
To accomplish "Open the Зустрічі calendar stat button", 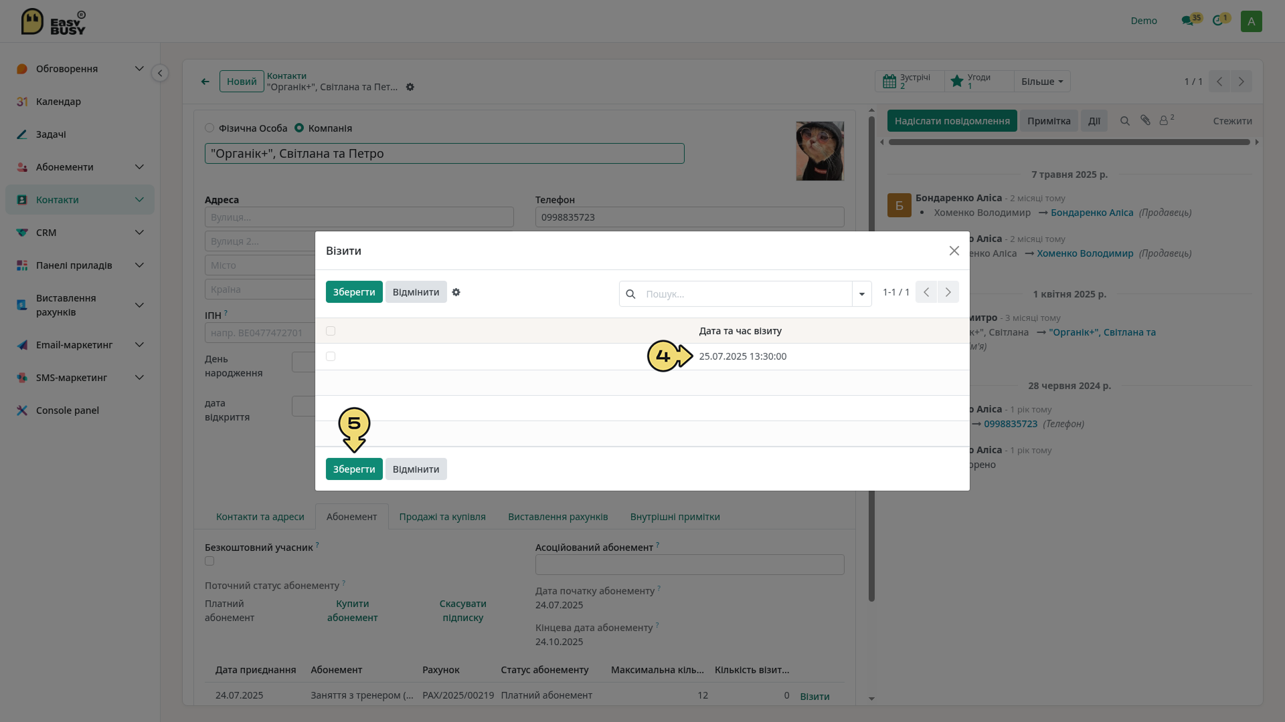I will 910,82.
